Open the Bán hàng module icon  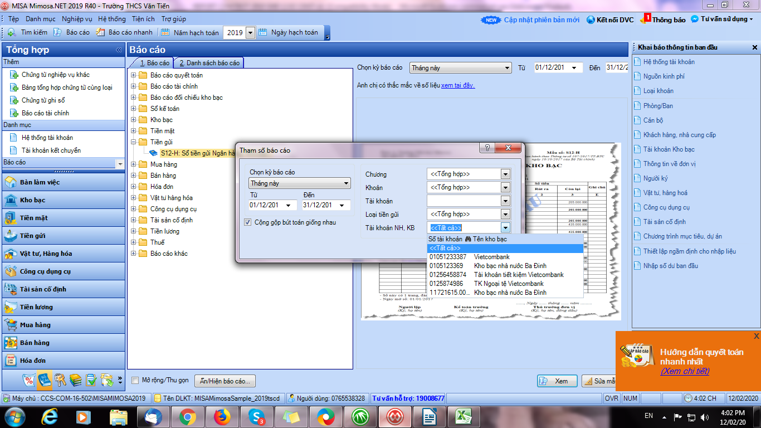[x=10, y=343]
